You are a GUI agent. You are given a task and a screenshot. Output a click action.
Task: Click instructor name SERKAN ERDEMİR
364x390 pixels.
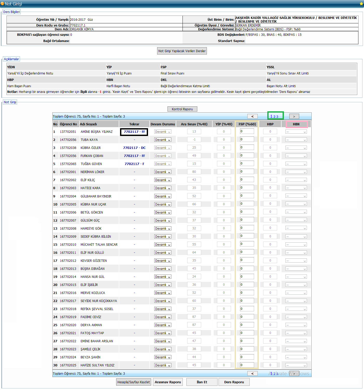click(x=248, y=25)
